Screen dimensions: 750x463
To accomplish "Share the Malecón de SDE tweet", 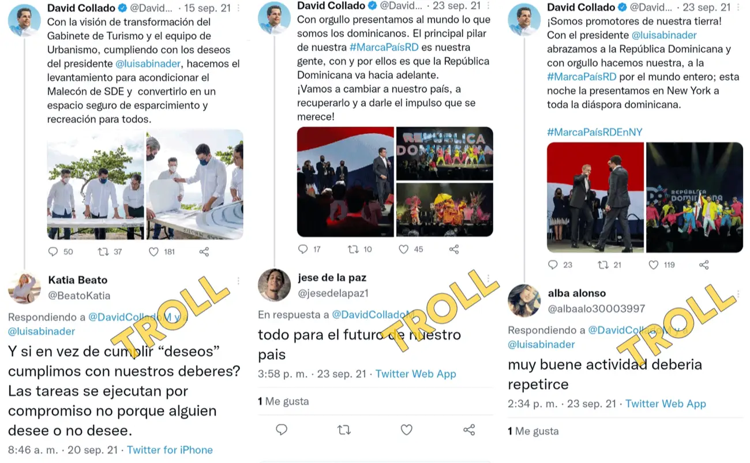I will tap(204, 252).
